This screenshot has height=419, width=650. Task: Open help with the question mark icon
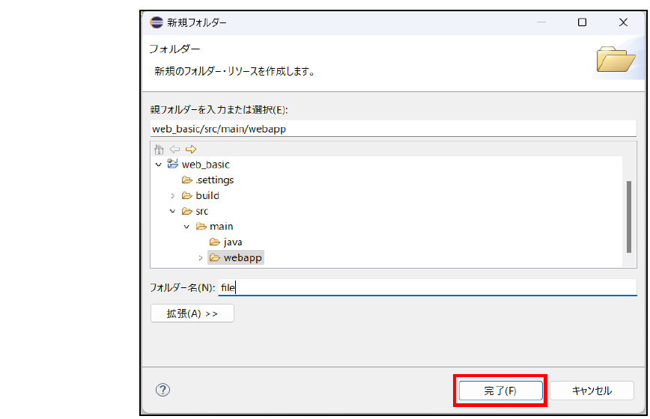click(x=162, y=390)
